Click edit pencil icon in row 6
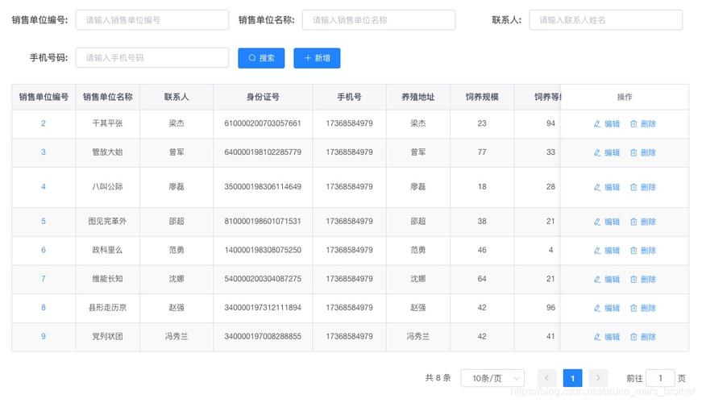Viewport: 702px width, 403px height. tap(597, 251)
